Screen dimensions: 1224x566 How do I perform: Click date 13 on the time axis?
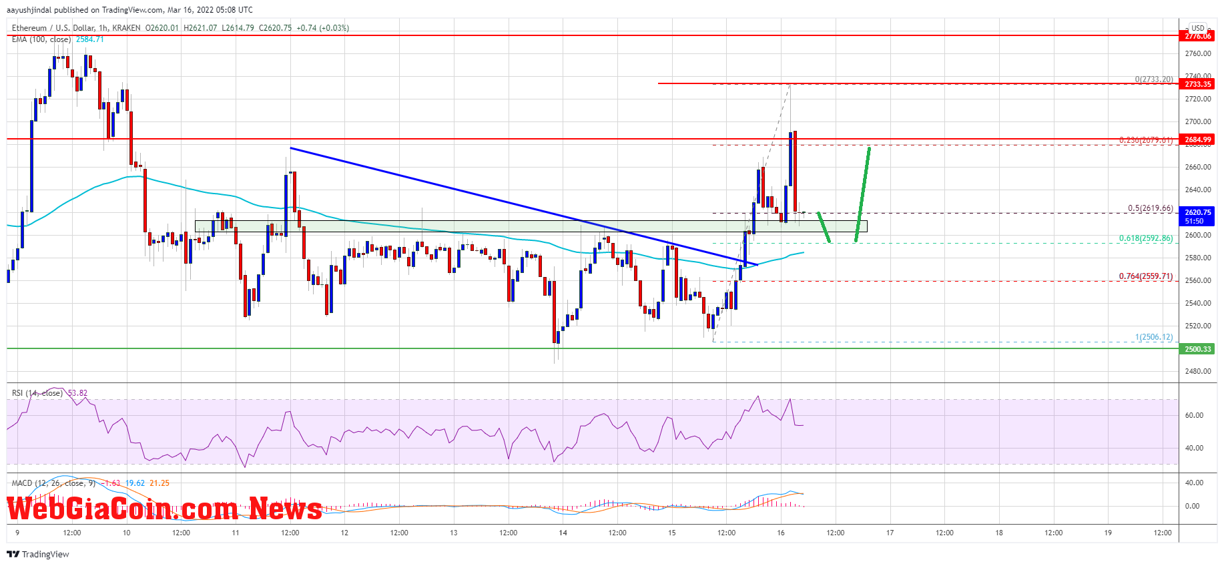click(454, 533)
